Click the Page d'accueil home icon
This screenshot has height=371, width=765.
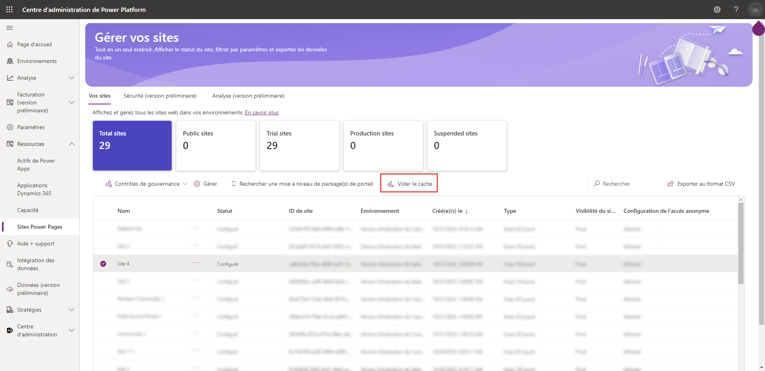(x=10, y=44)
